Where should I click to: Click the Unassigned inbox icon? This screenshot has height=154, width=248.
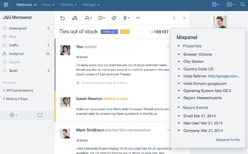coord(4,28)
